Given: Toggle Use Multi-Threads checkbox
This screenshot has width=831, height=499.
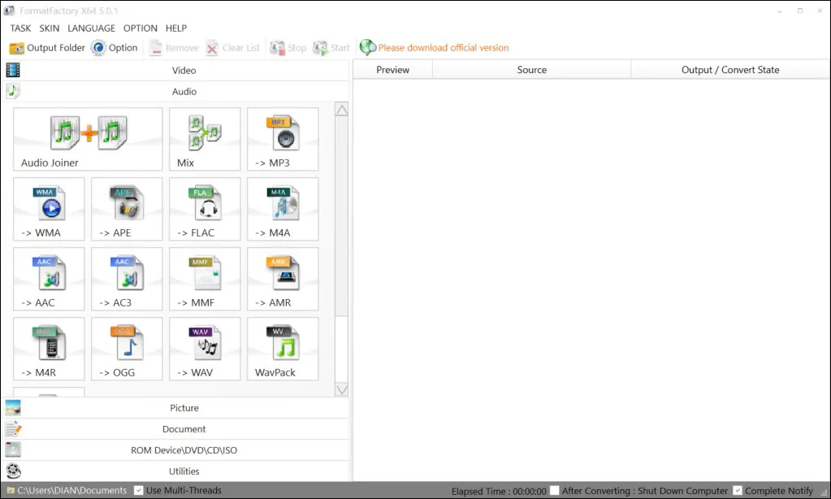Looking at the screenshot, I should click(x=139, y=490).
